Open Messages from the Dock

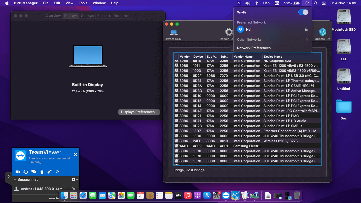click(x=93, y=196)
